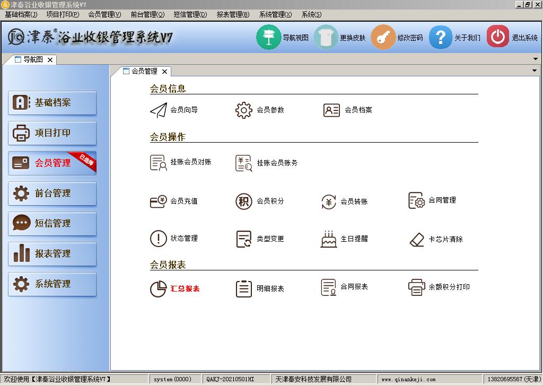Click the 余额积分打印 printer icon

(x=417, y=287)
